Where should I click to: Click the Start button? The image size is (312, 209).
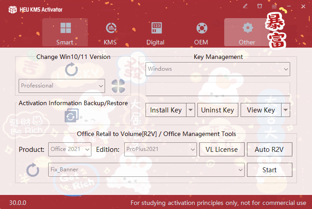point(269,170)
